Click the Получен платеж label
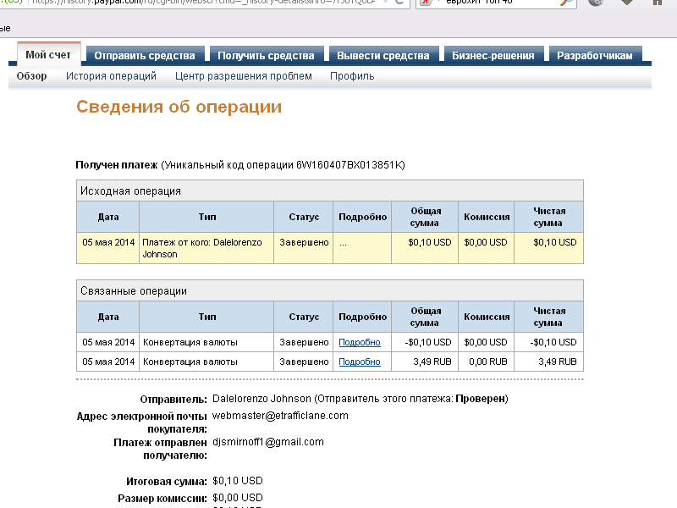677x508 pixels. pyautogui.click(x=117, y=164)
